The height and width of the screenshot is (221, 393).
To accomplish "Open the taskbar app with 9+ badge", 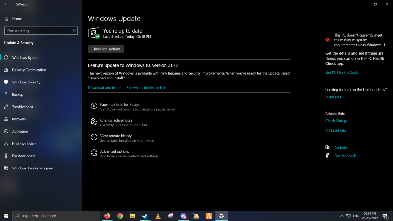I will [183, 216].
